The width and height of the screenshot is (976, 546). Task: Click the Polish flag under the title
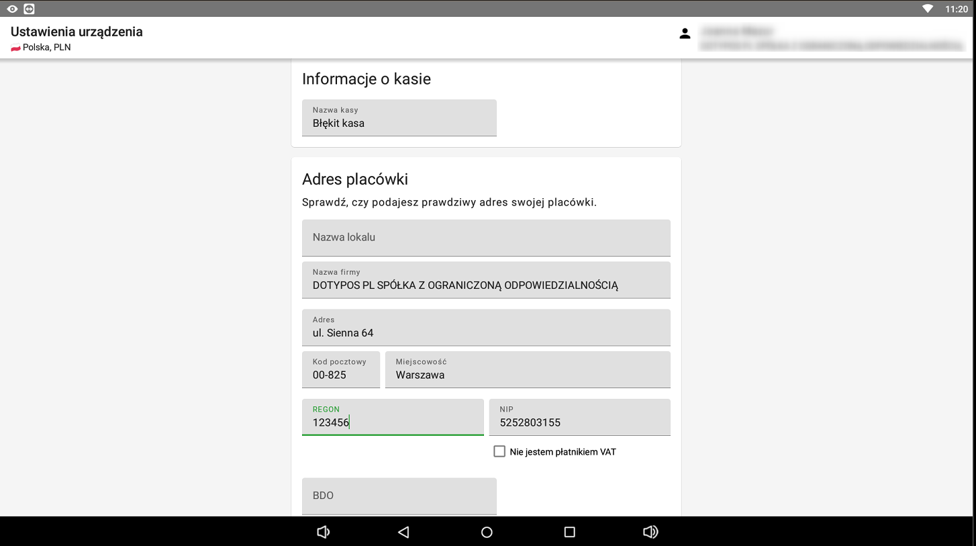pos(15,48)
